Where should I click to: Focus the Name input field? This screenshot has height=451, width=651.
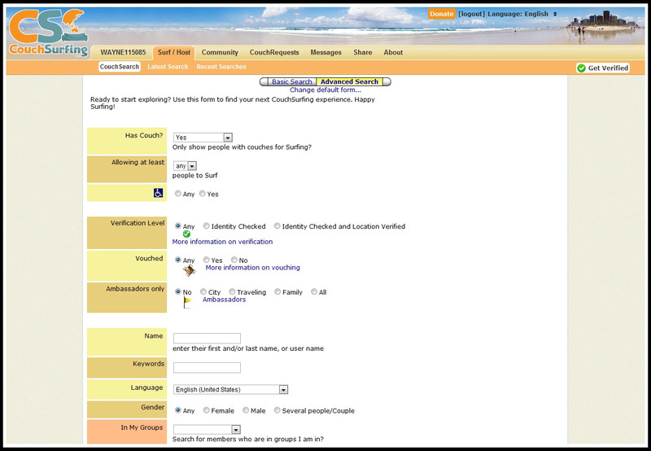click(207, 338)
